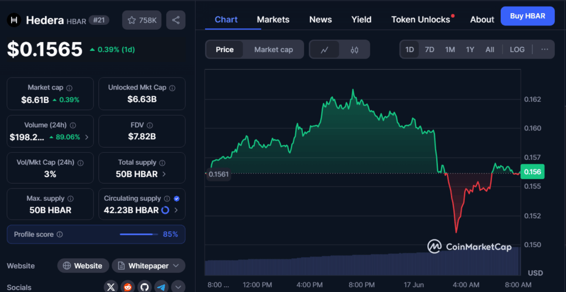Select 7D time range

(429, 50)
